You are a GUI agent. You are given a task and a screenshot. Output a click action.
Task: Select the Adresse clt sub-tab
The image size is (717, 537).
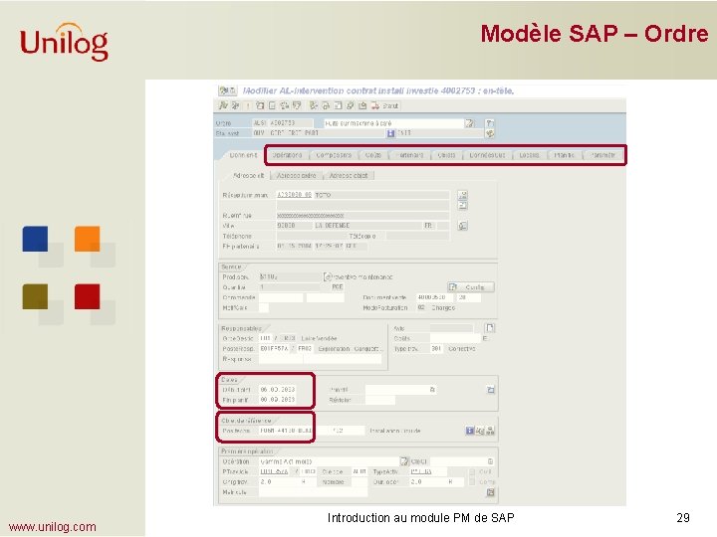248,175
